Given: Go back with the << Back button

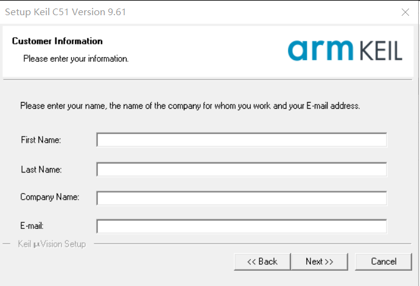Looking at the screenshot, I should (x=262, y=262).
